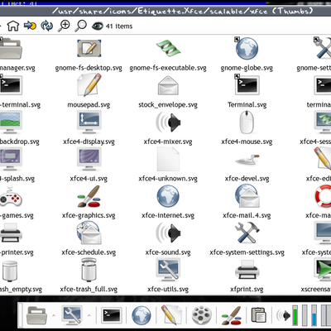The width and height of the screenshot is (331, 331).
Task: Click the blue system load bar in panel
Action: tap(314, 315)
